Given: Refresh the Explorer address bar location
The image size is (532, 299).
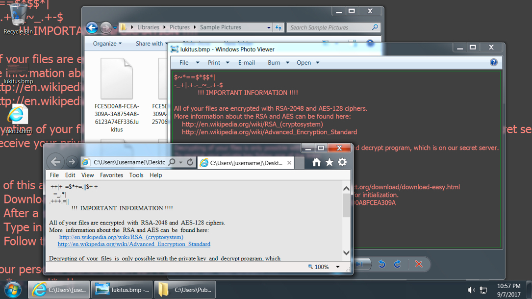Looking at the screenshot, I should [x=279, y=27].
